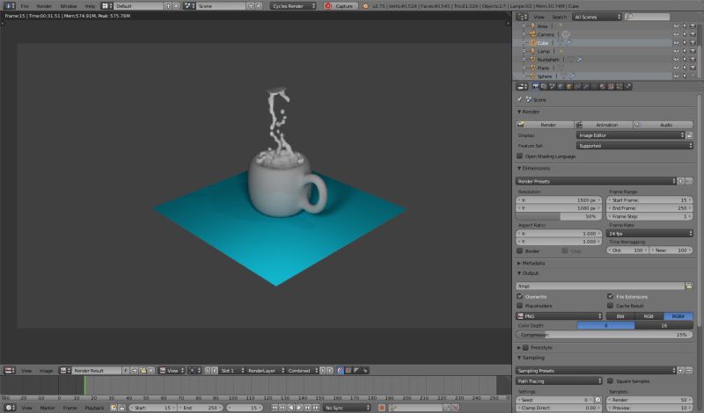
Task: Open the 24 fps frame rate dropdown
Action: 649,233
